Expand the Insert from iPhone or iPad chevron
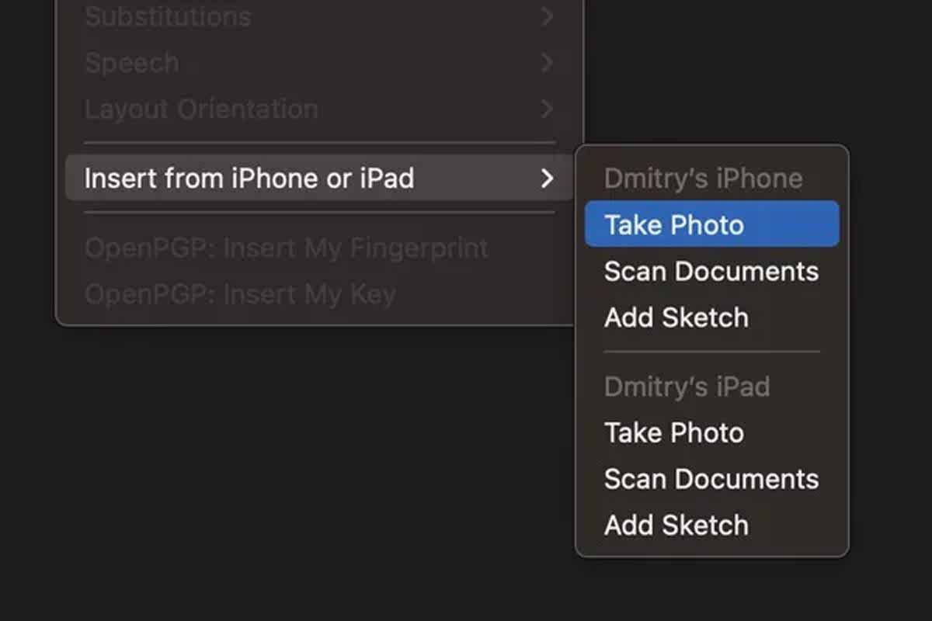 coord(548,179)
